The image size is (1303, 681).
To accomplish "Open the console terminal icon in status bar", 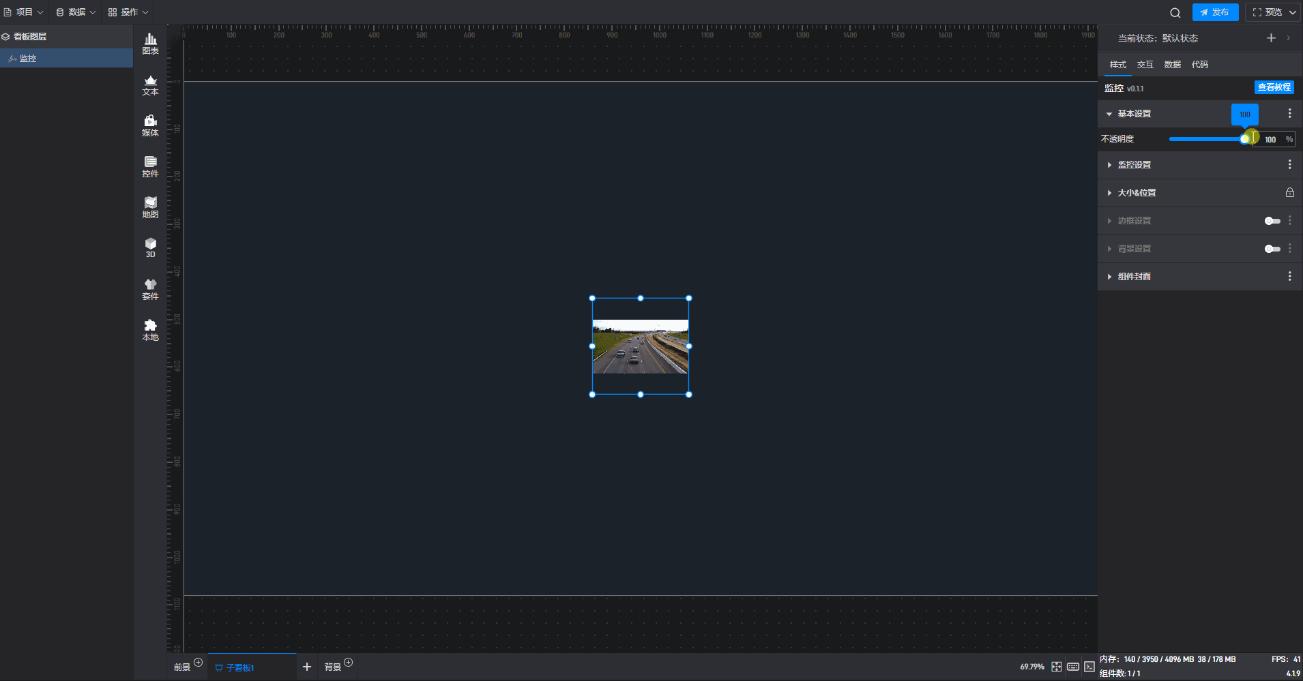I will [1089, 667].
